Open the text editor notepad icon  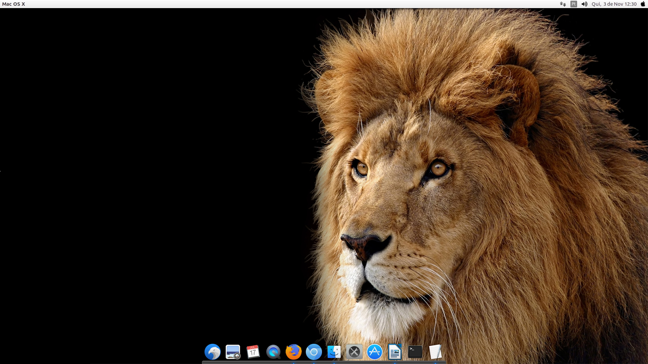(x=435, y=352)
